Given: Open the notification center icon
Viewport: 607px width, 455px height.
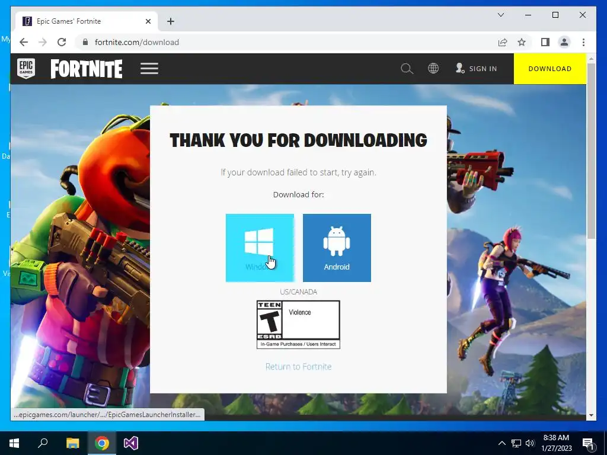Looking at the screenshot, I should click(x=588, y=443).
